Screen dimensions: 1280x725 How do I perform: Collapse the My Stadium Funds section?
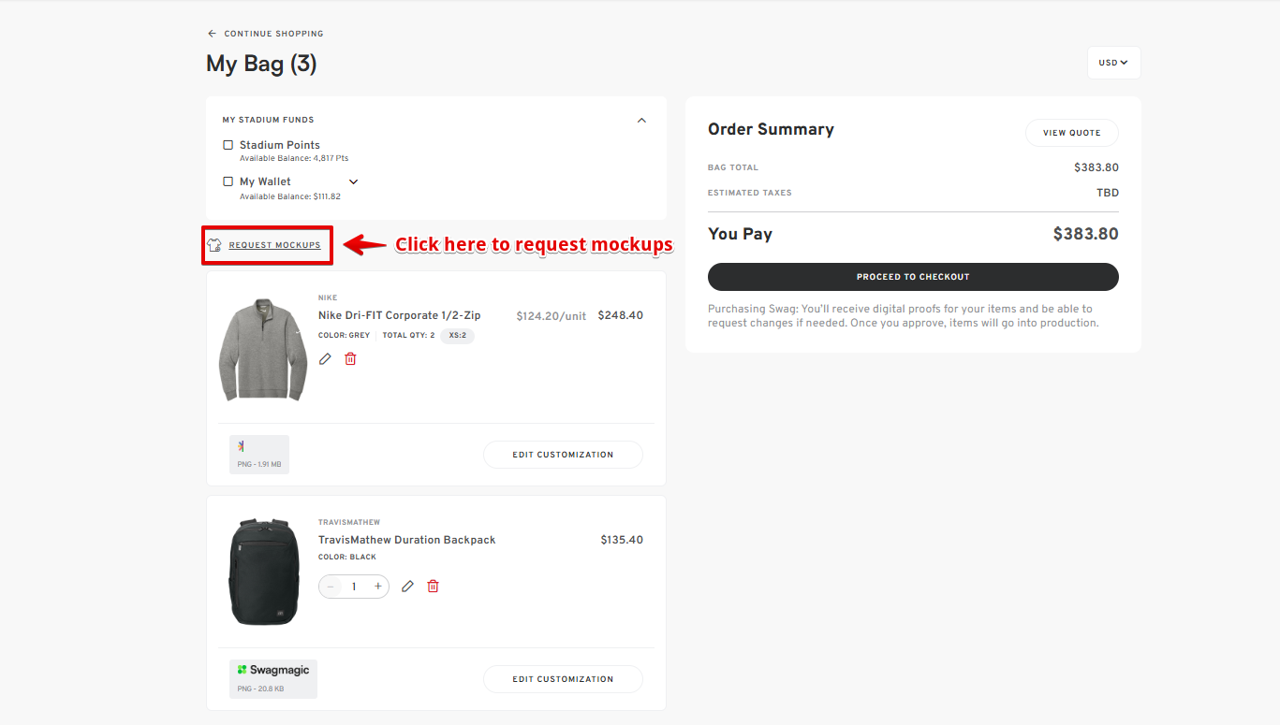point(641,120)
